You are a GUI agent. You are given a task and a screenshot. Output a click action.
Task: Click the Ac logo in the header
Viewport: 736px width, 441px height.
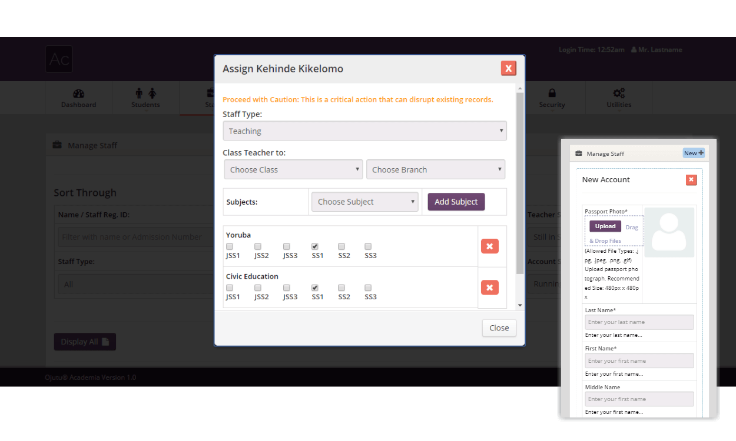coord(59,59)
